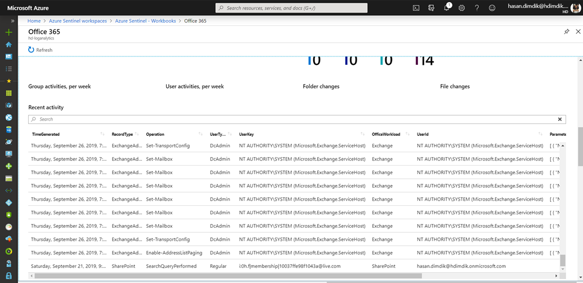Screen dimensions: 583x283
Task: Open All resources green grid icon
Action: click(9, 93)
